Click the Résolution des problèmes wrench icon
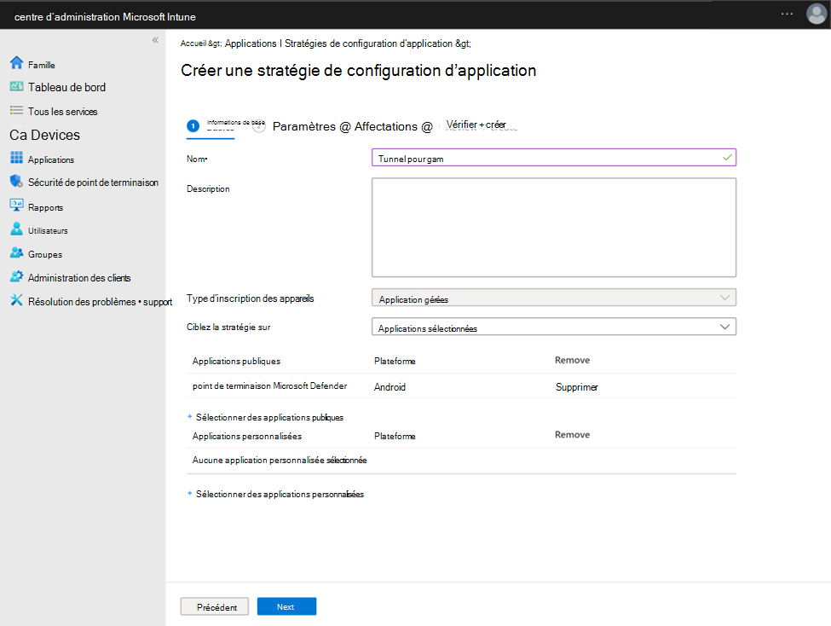Image resolution: width=831 pixels, height=626 pixels. 16,300
